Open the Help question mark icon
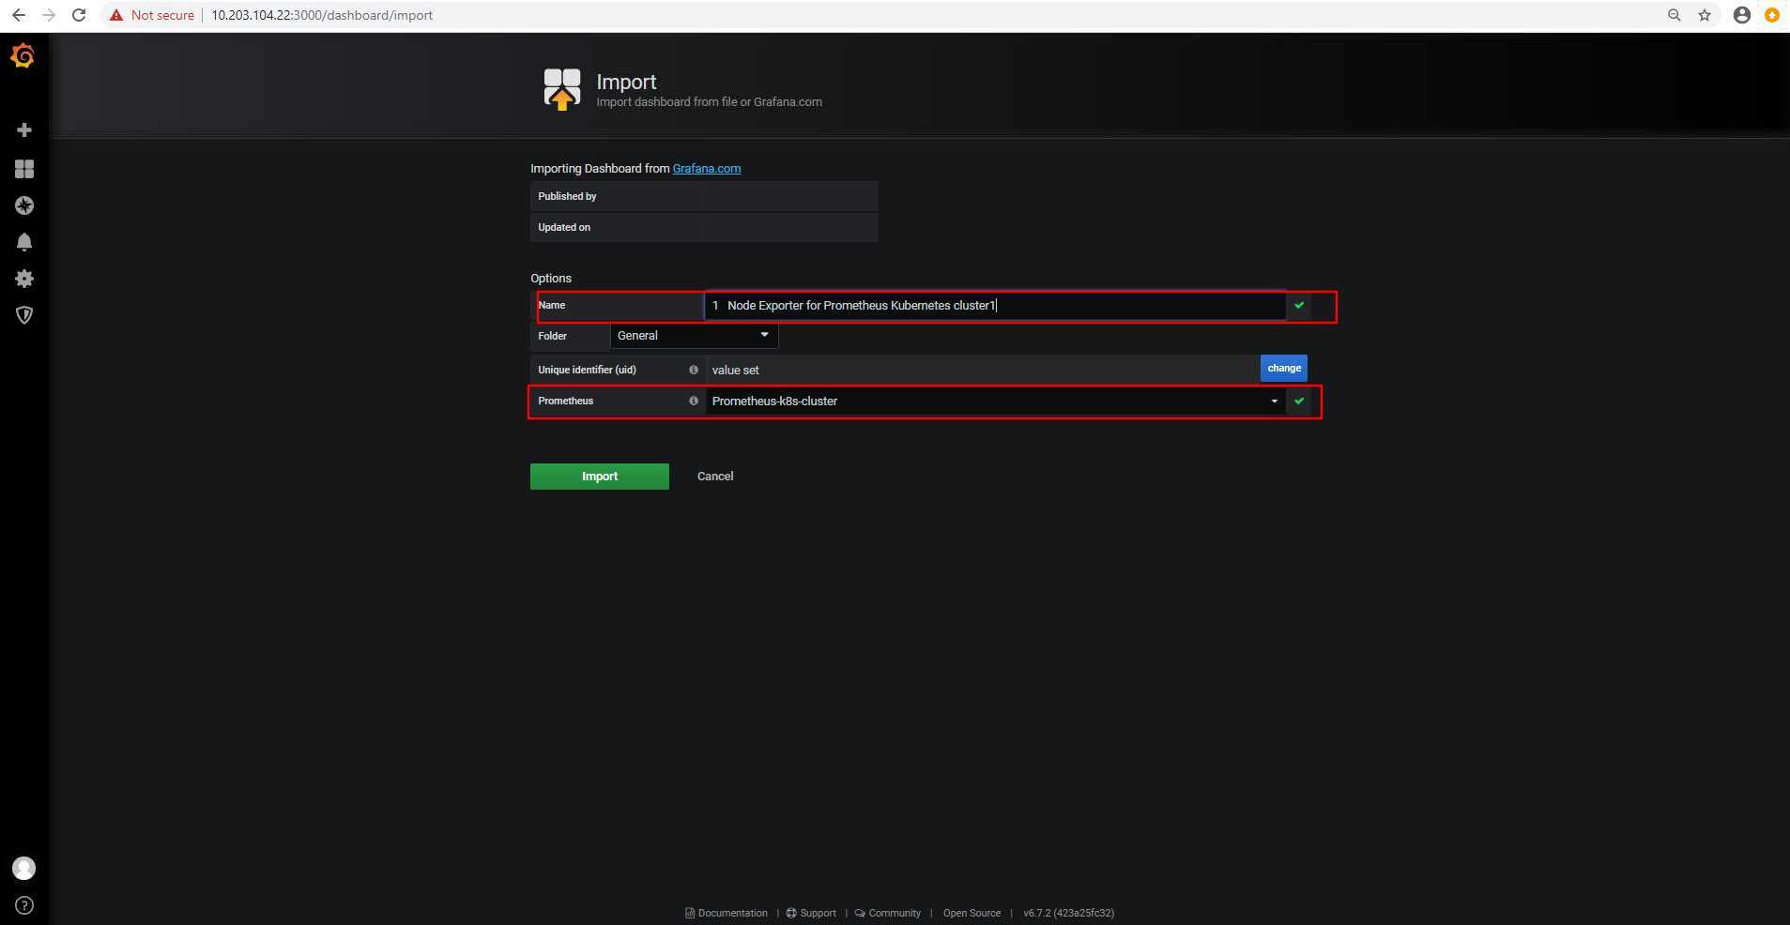The height and width of the screenshot is (925, 1790). coord(24,905)
